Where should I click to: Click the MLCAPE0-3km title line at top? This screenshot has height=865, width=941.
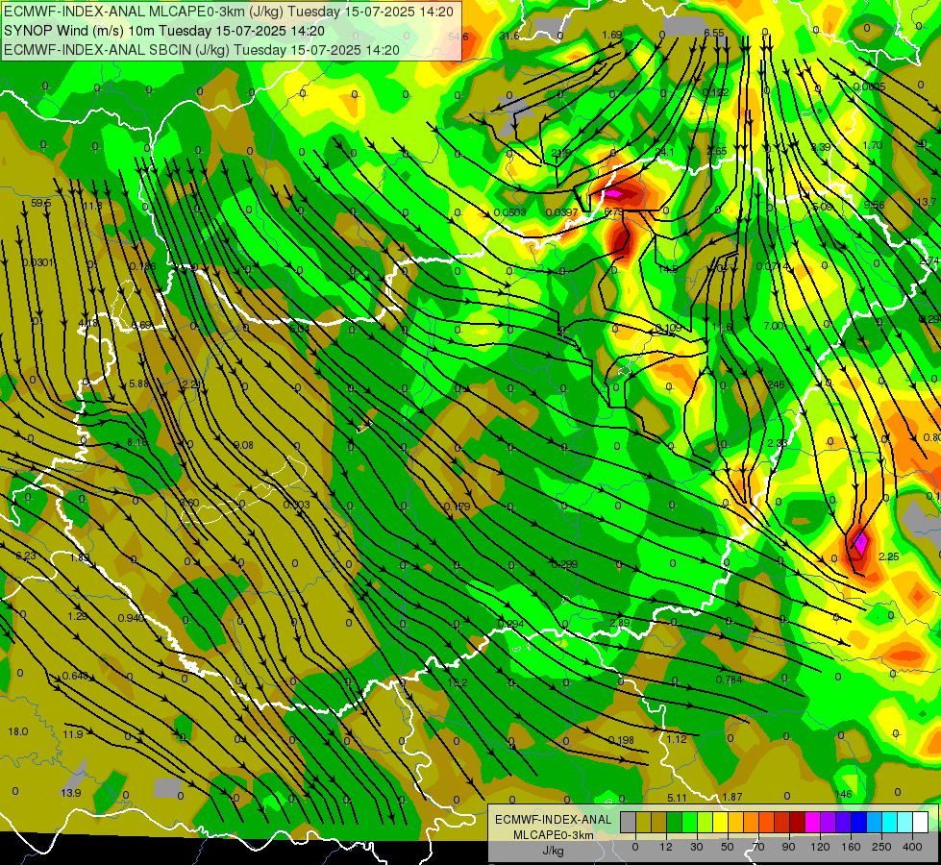[x=229, y=12]
